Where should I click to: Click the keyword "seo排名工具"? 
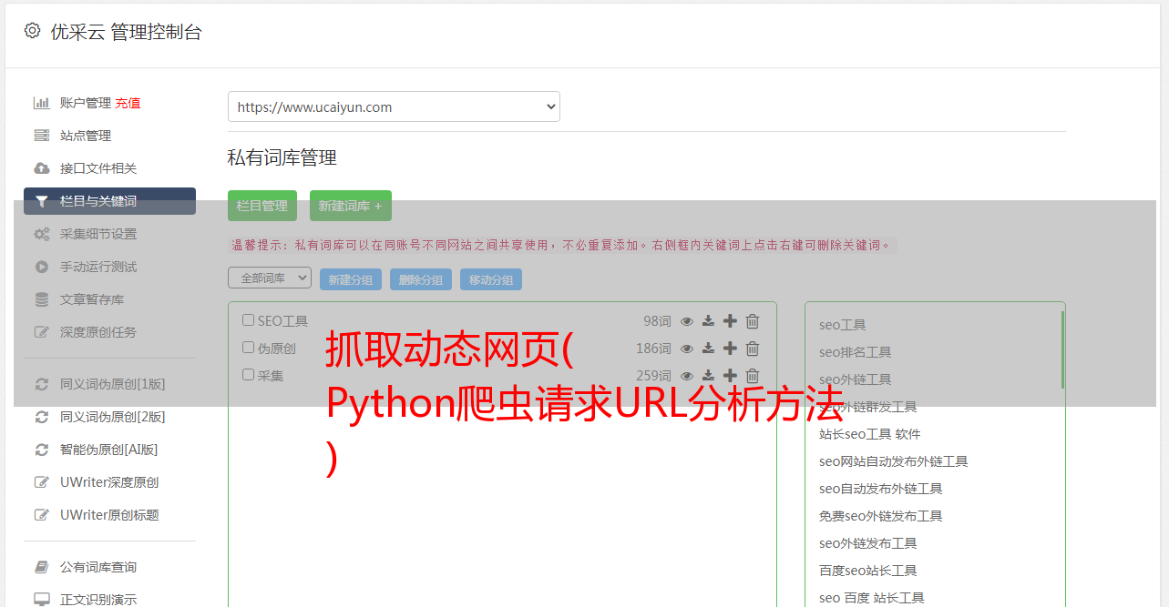tap(856, 352)
